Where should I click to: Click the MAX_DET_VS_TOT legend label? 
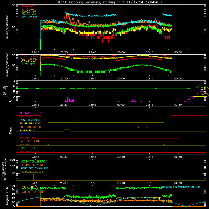pos(32,192)
